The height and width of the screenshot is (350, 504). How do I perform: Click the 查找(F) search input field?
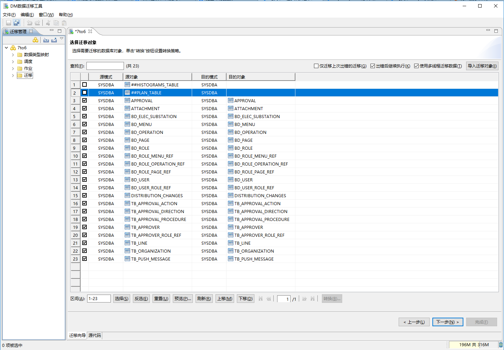point(105,66)
